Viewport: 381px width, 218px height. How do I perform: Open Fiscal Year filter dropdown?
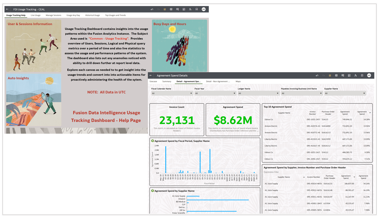click(x=215, y=93)
